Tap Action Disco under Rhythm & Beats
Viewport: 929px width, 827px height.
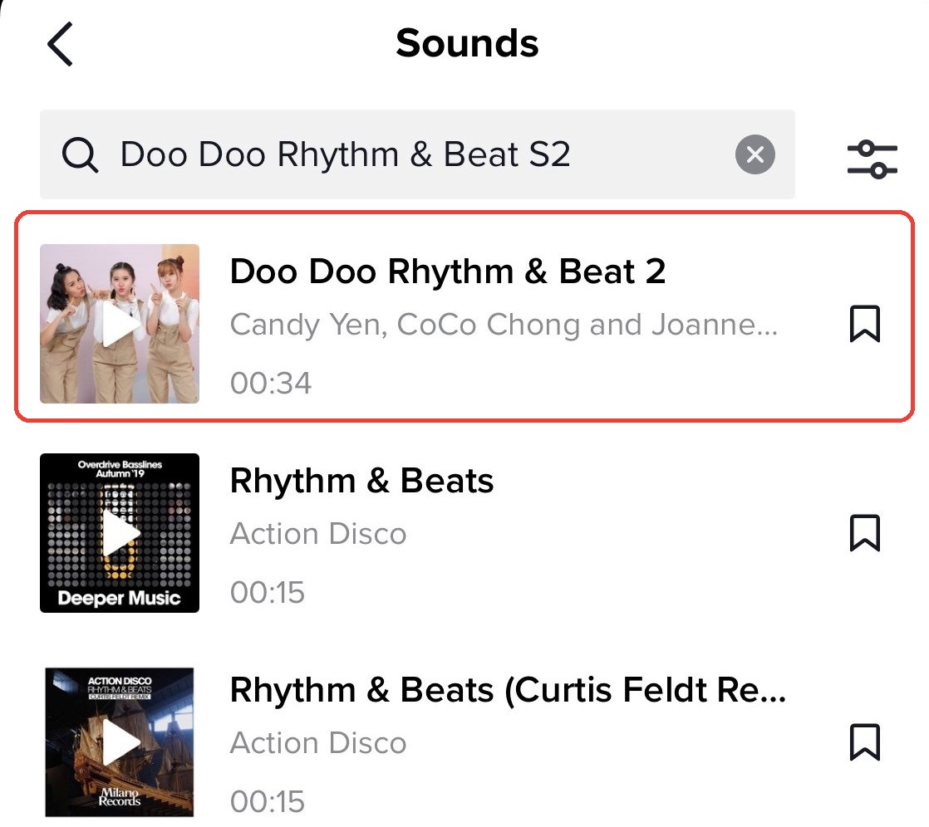click(x=318, y=533)
